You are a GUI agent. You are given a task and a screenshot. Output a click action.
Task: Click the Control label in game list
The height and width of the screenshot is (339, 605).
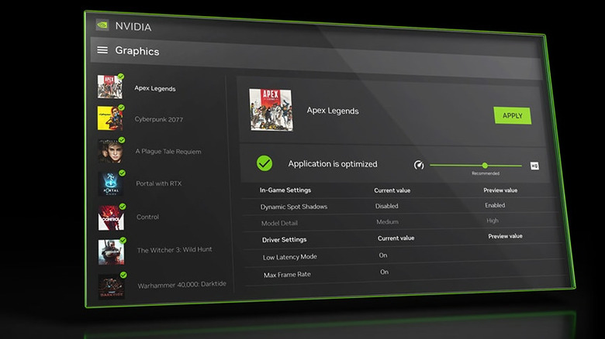coord(148,217)
